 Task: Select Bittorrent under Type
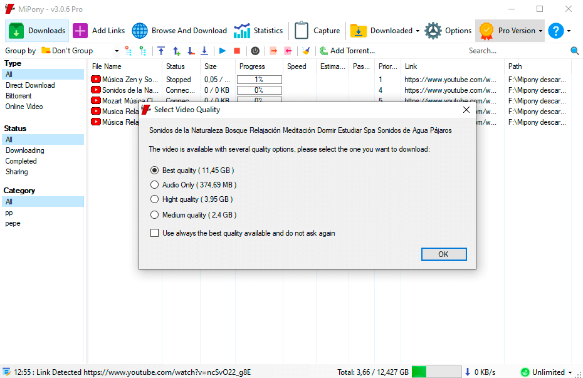tap(19, 96)
